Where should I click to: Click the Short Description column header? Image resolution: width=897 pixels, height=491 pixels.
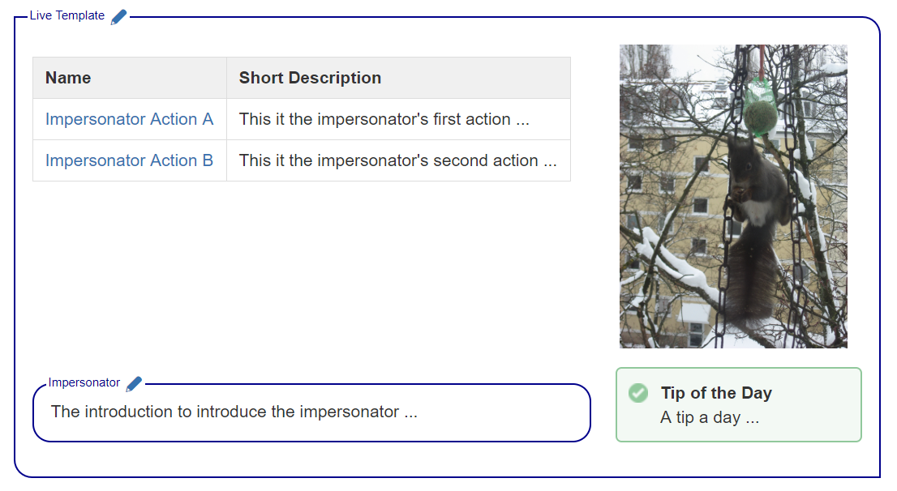point(310,78)
